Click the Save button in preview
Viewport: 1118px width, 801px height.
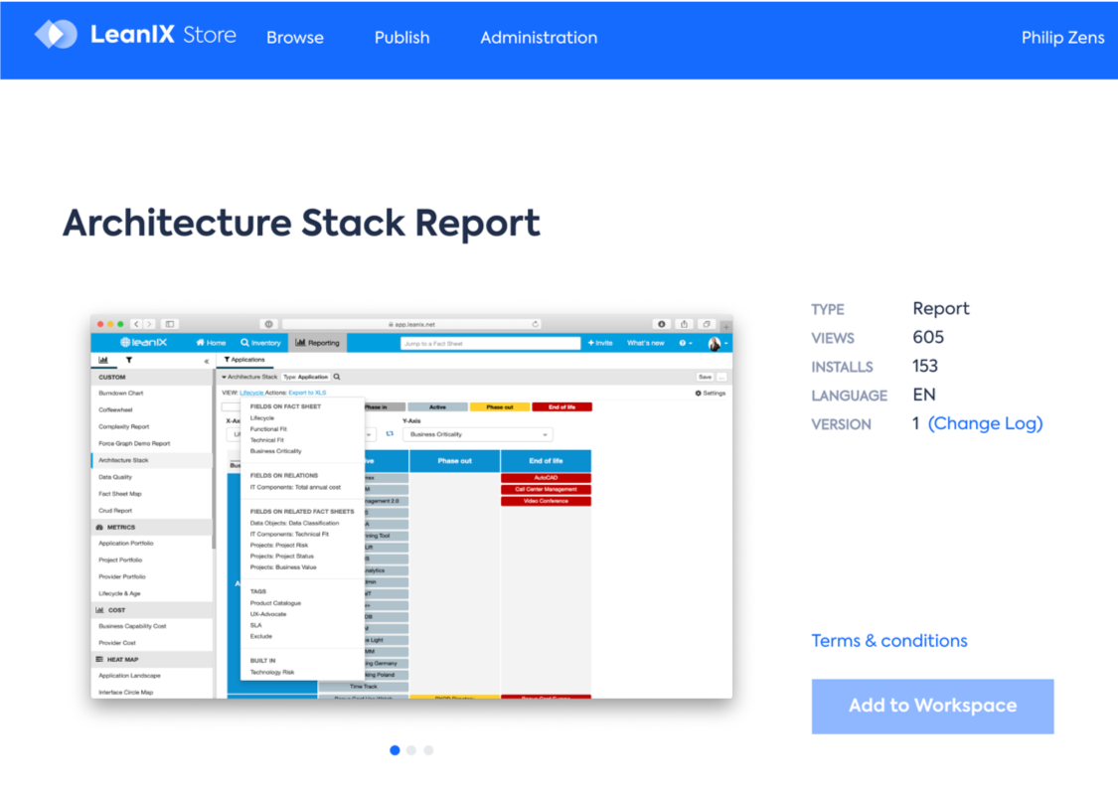tap(706, 377)
